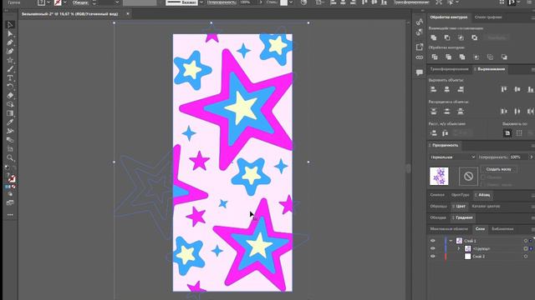Viewport: 535px width, 300px height.
Task: Open Align panel options menu
Action: [x=532, y=69]
